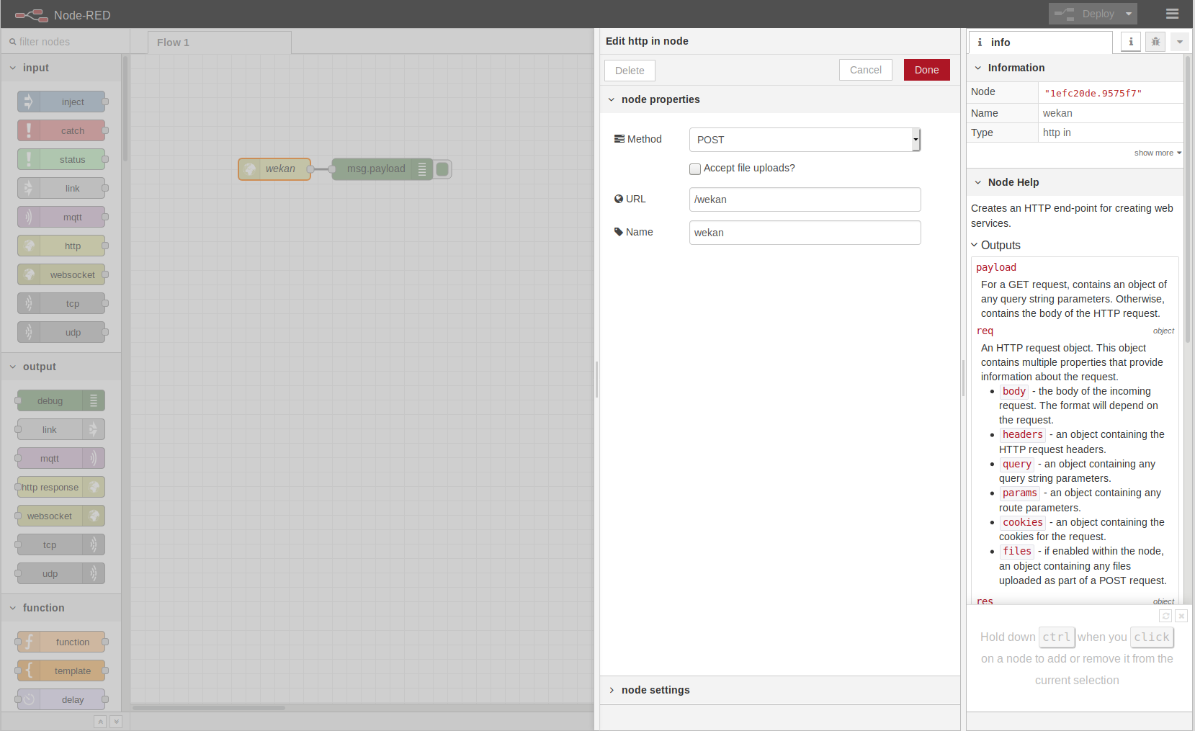Select the catch node in the palette
Viewport: 1195px width, 731px height.
pyautogui.click(x=62, y=130)
